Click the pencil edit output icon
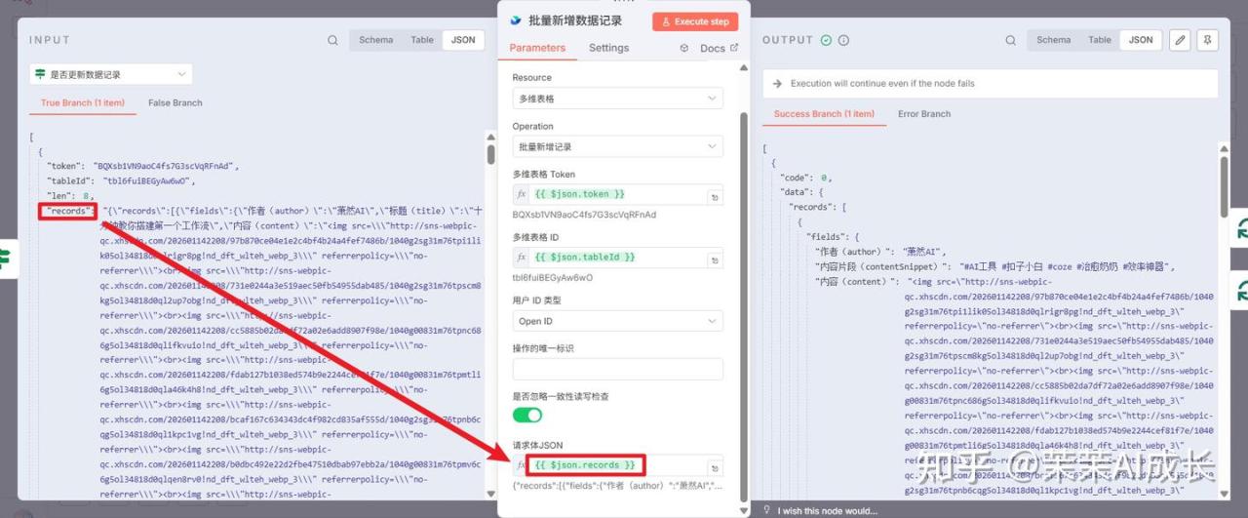This screenshot has width=1248, height=518. pyautogui.click(x=1180, y=40)
